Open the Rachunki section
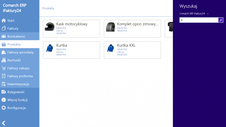This screenshot has width=226, height=127. tap(19, 60)
